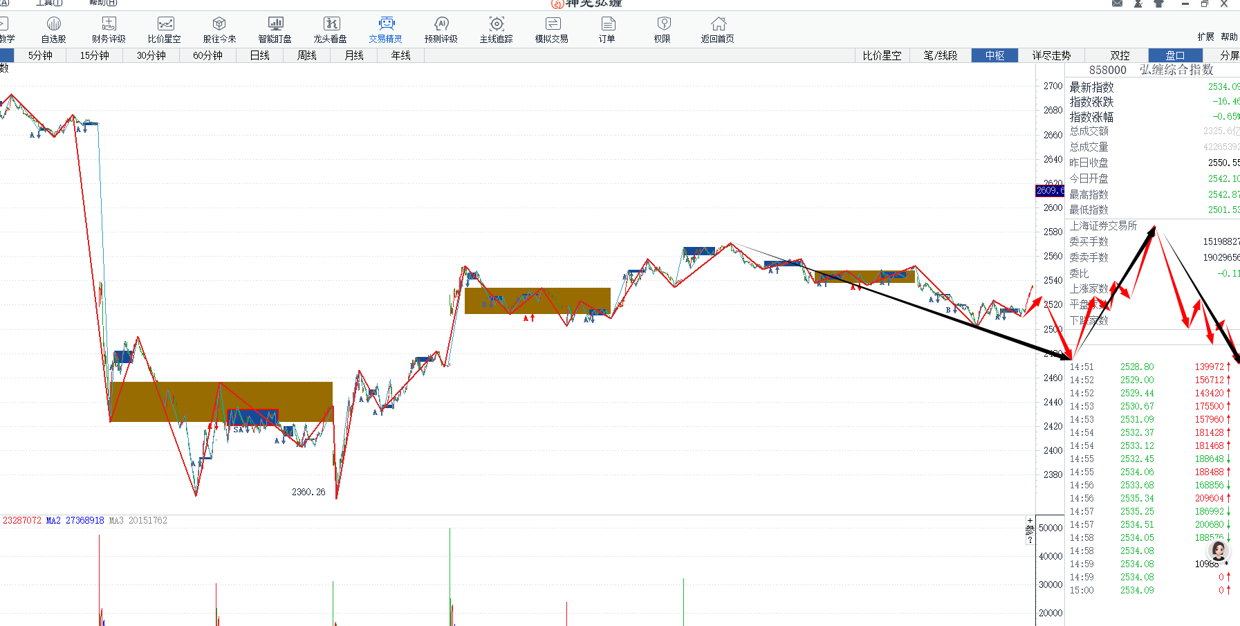Open the 智能盯盘 smart monitoring tool
This screenshot has height=626, width=1240.
[275, 30]
